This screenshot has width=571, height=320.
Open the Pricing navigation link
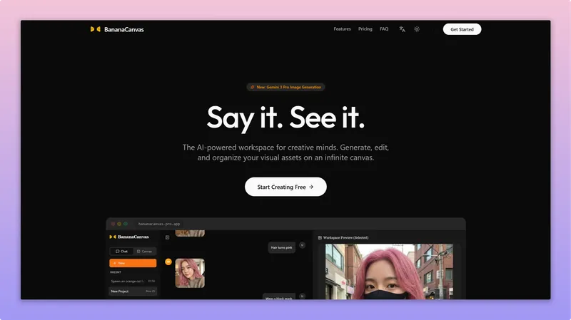click(365, 29)
